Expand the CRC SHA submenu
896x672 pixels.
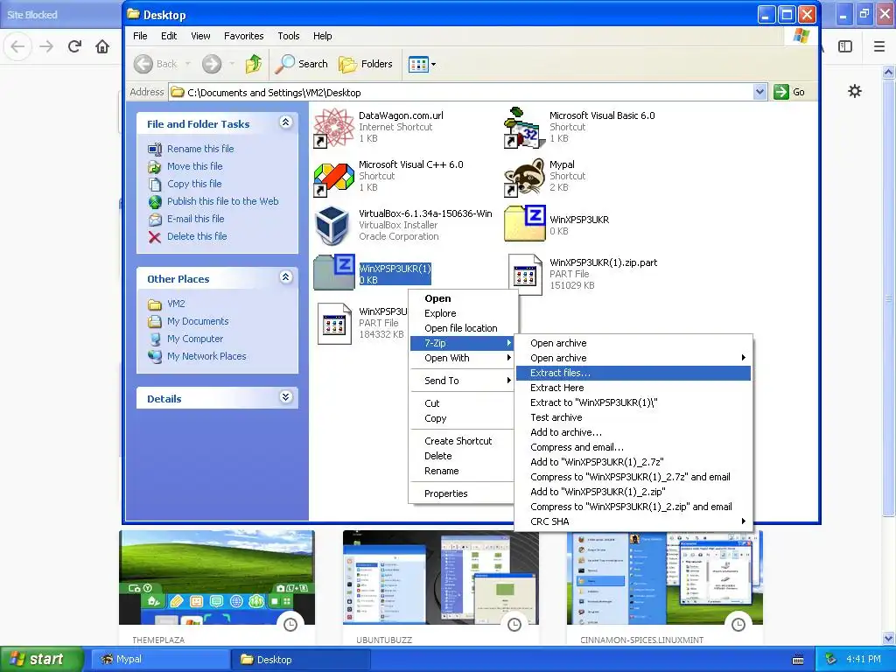pos(633,521)
